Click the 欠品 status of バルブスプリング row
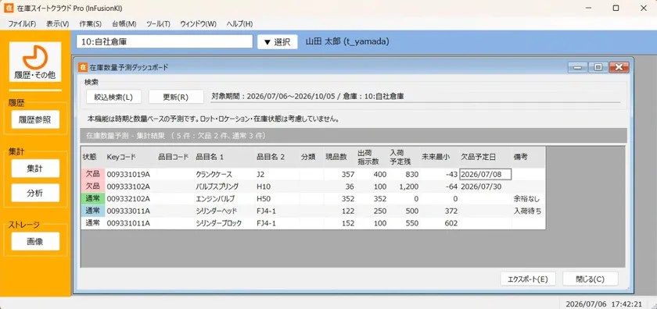The image size is (657, 309). click(x=92, y=186)
